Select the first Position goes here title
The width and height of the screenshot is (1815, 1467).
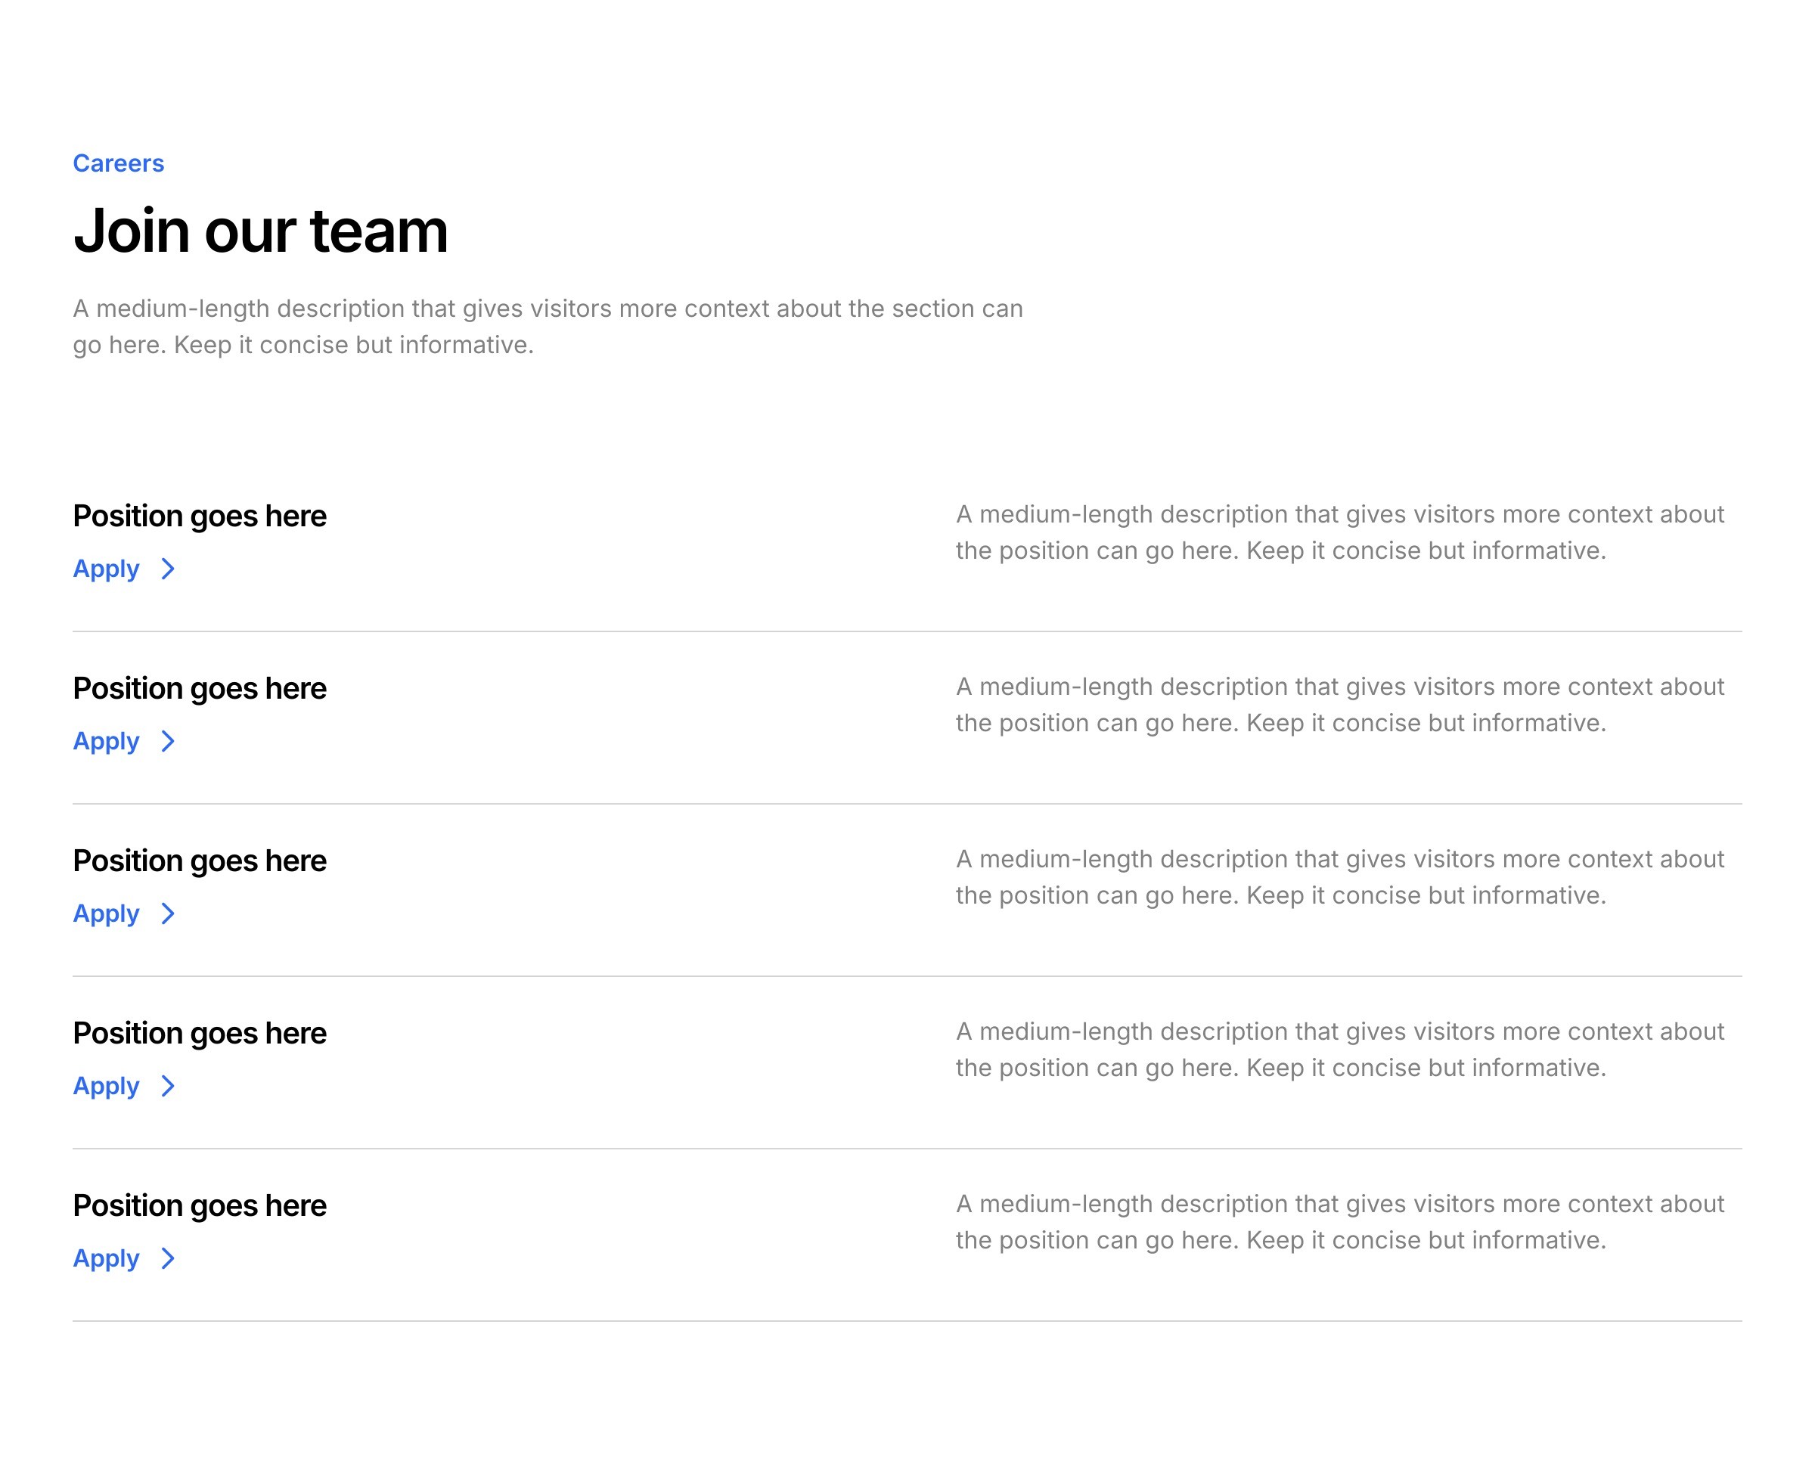coord(200,516)
